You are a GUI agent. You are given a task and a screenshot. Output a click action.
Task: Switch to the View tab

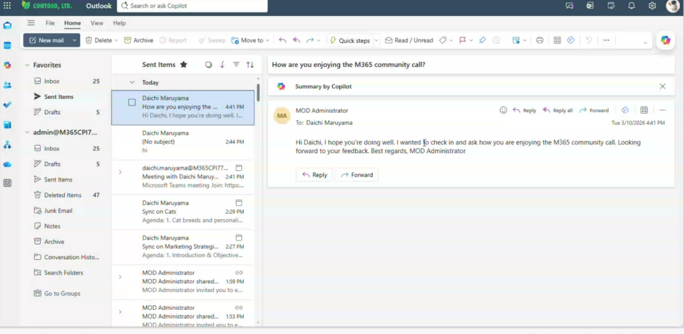pyautogui.click(x=97, y=23)
